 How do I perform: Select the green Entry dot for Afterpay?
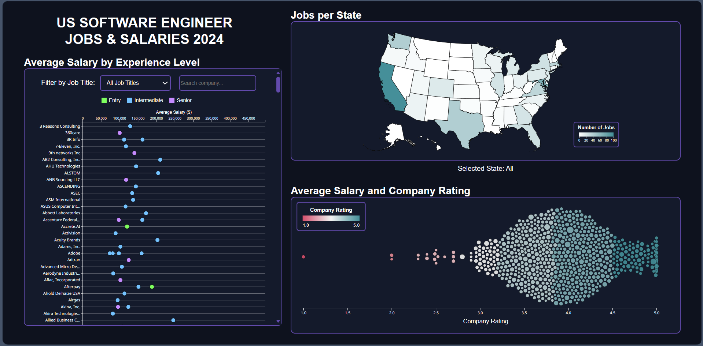[x=151, y=287]
